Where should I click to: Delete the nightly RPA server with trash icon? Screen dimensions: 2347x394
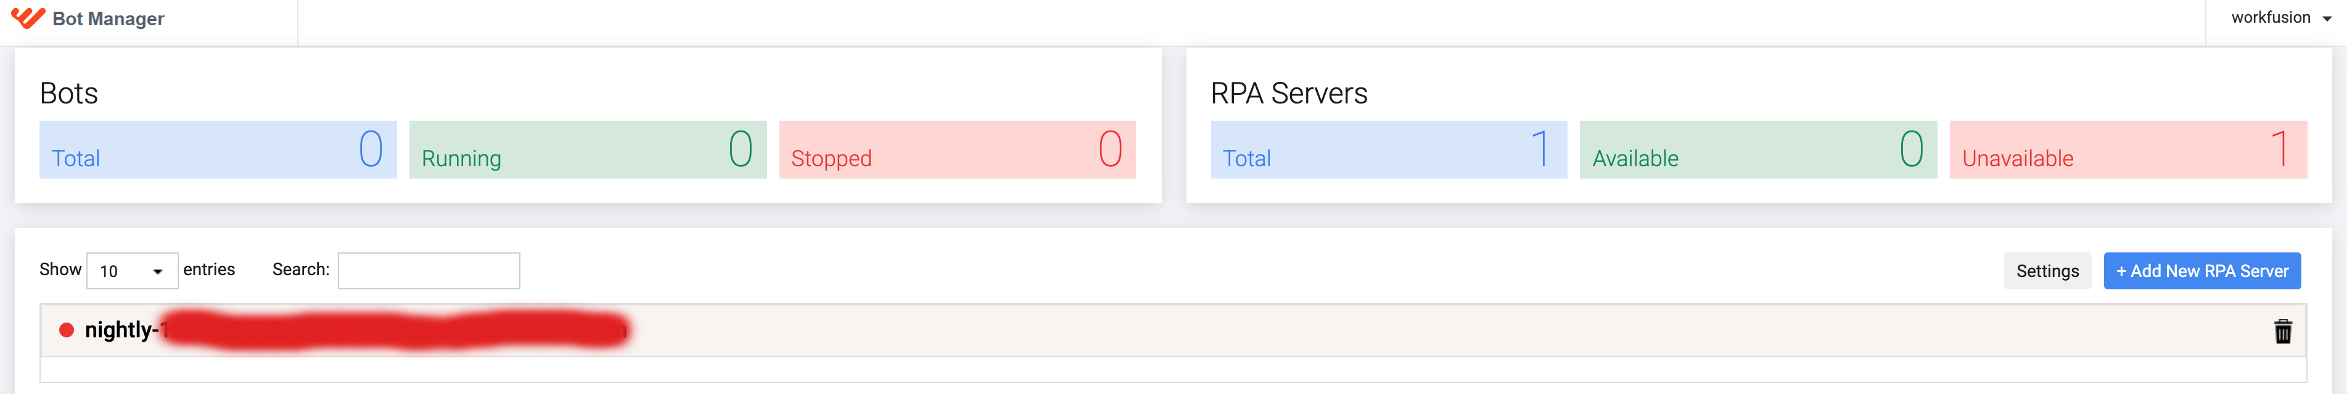coord(2282,331)
